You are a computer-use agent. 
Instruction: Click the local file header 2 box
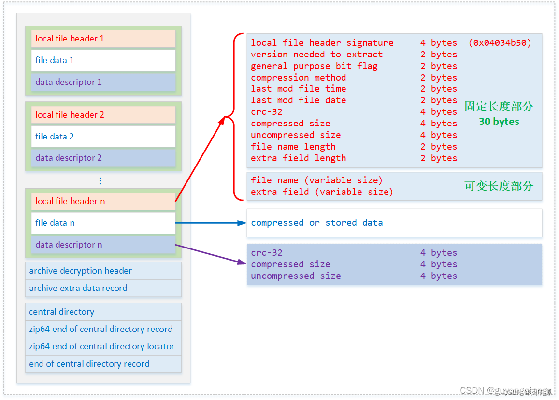(x=103, y=114)
